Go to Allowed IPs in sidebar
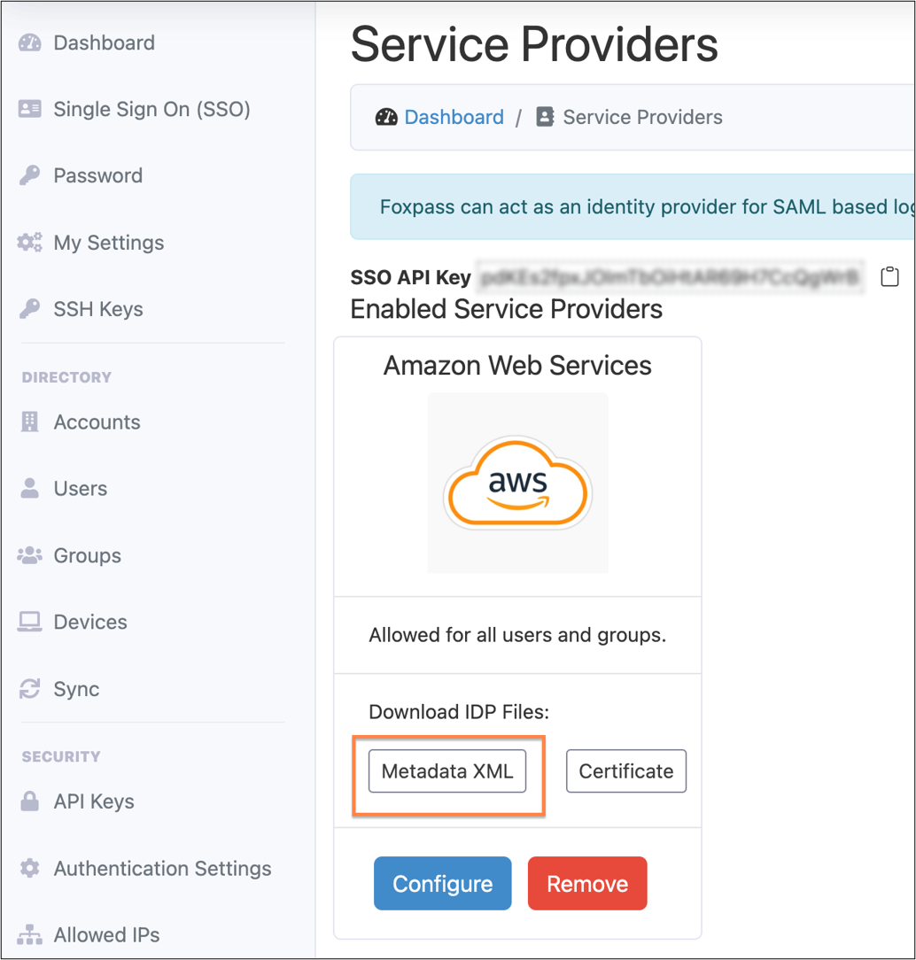This screenshot has width=916, height=960. [106, 935]
